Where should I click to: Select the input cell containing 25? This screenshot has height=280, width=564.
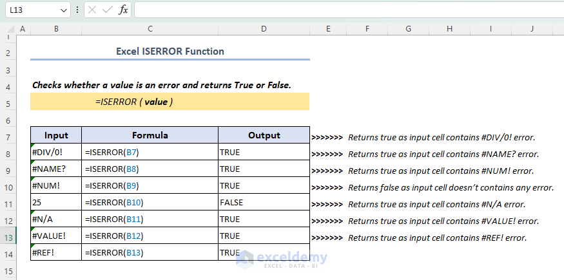tap(56, 202)
